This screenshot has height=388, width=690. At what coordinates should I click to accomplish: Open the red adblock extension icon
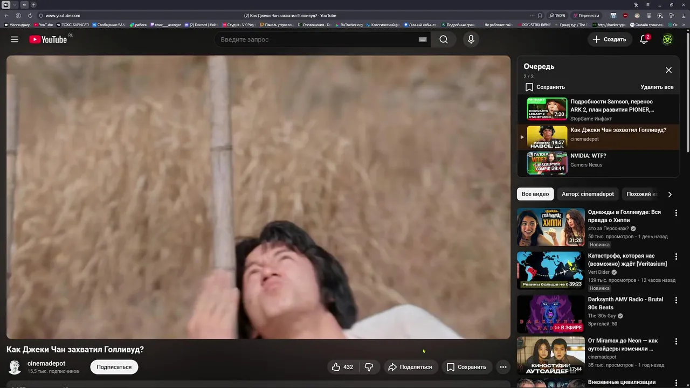pos(625,16)
